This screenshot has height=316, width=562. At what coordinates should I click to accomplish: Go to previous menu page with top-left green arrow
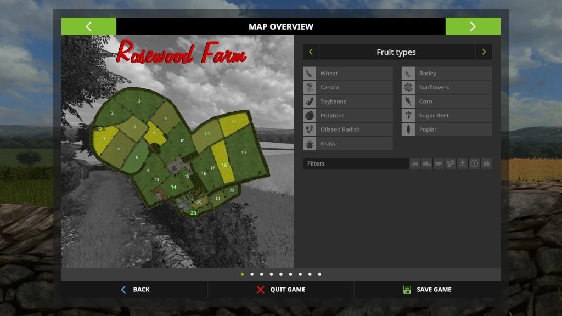[89, 26]
